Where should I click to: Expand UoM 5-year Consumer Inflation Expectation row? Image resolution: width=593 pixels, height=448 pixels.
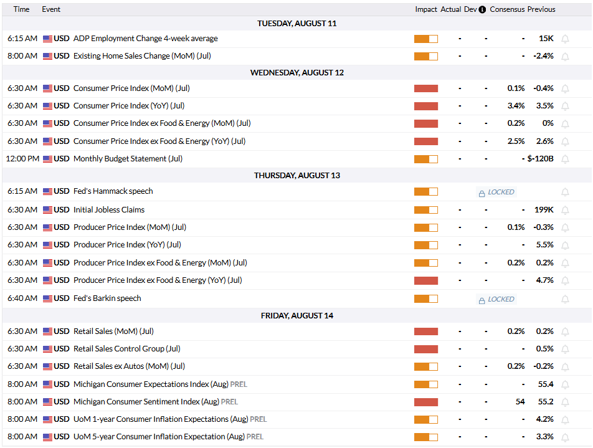297,437
